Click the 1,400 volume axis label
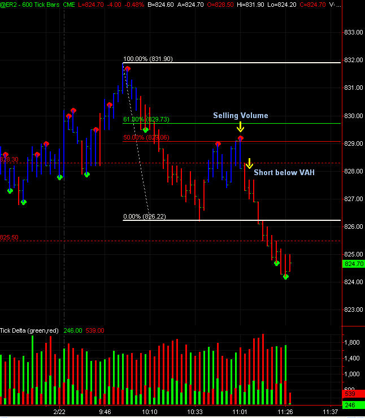This screenshot has width=365, height=418. click(352, 358)
